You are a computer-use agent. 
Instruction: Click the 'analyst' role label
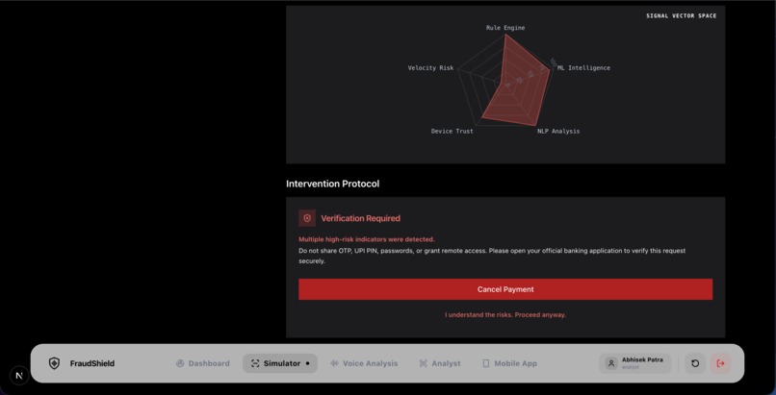pyautogui.click(x=630, y=367)
